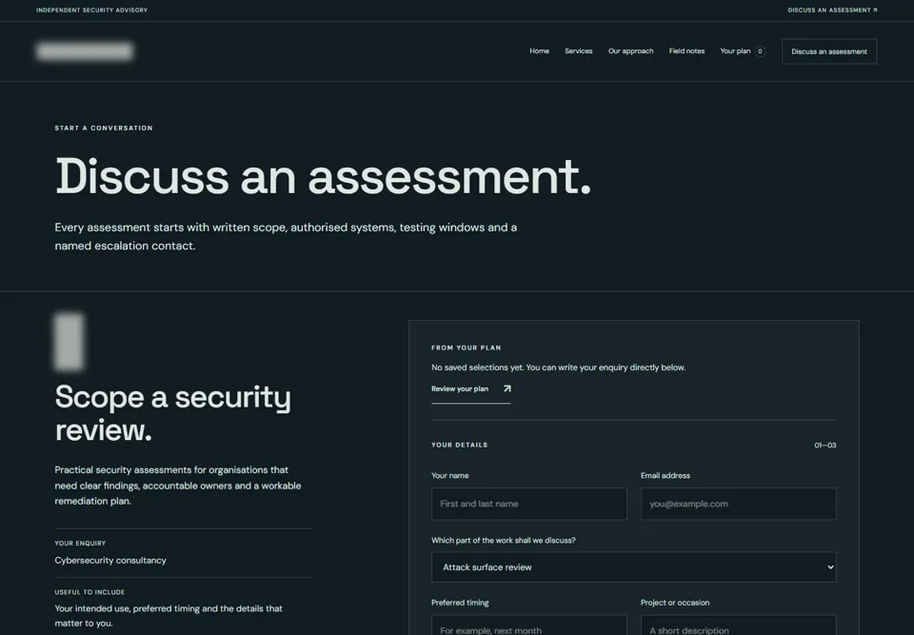Open the Home nav item
This screenshot has height=635, width=914.
click(x=539, y=51)
